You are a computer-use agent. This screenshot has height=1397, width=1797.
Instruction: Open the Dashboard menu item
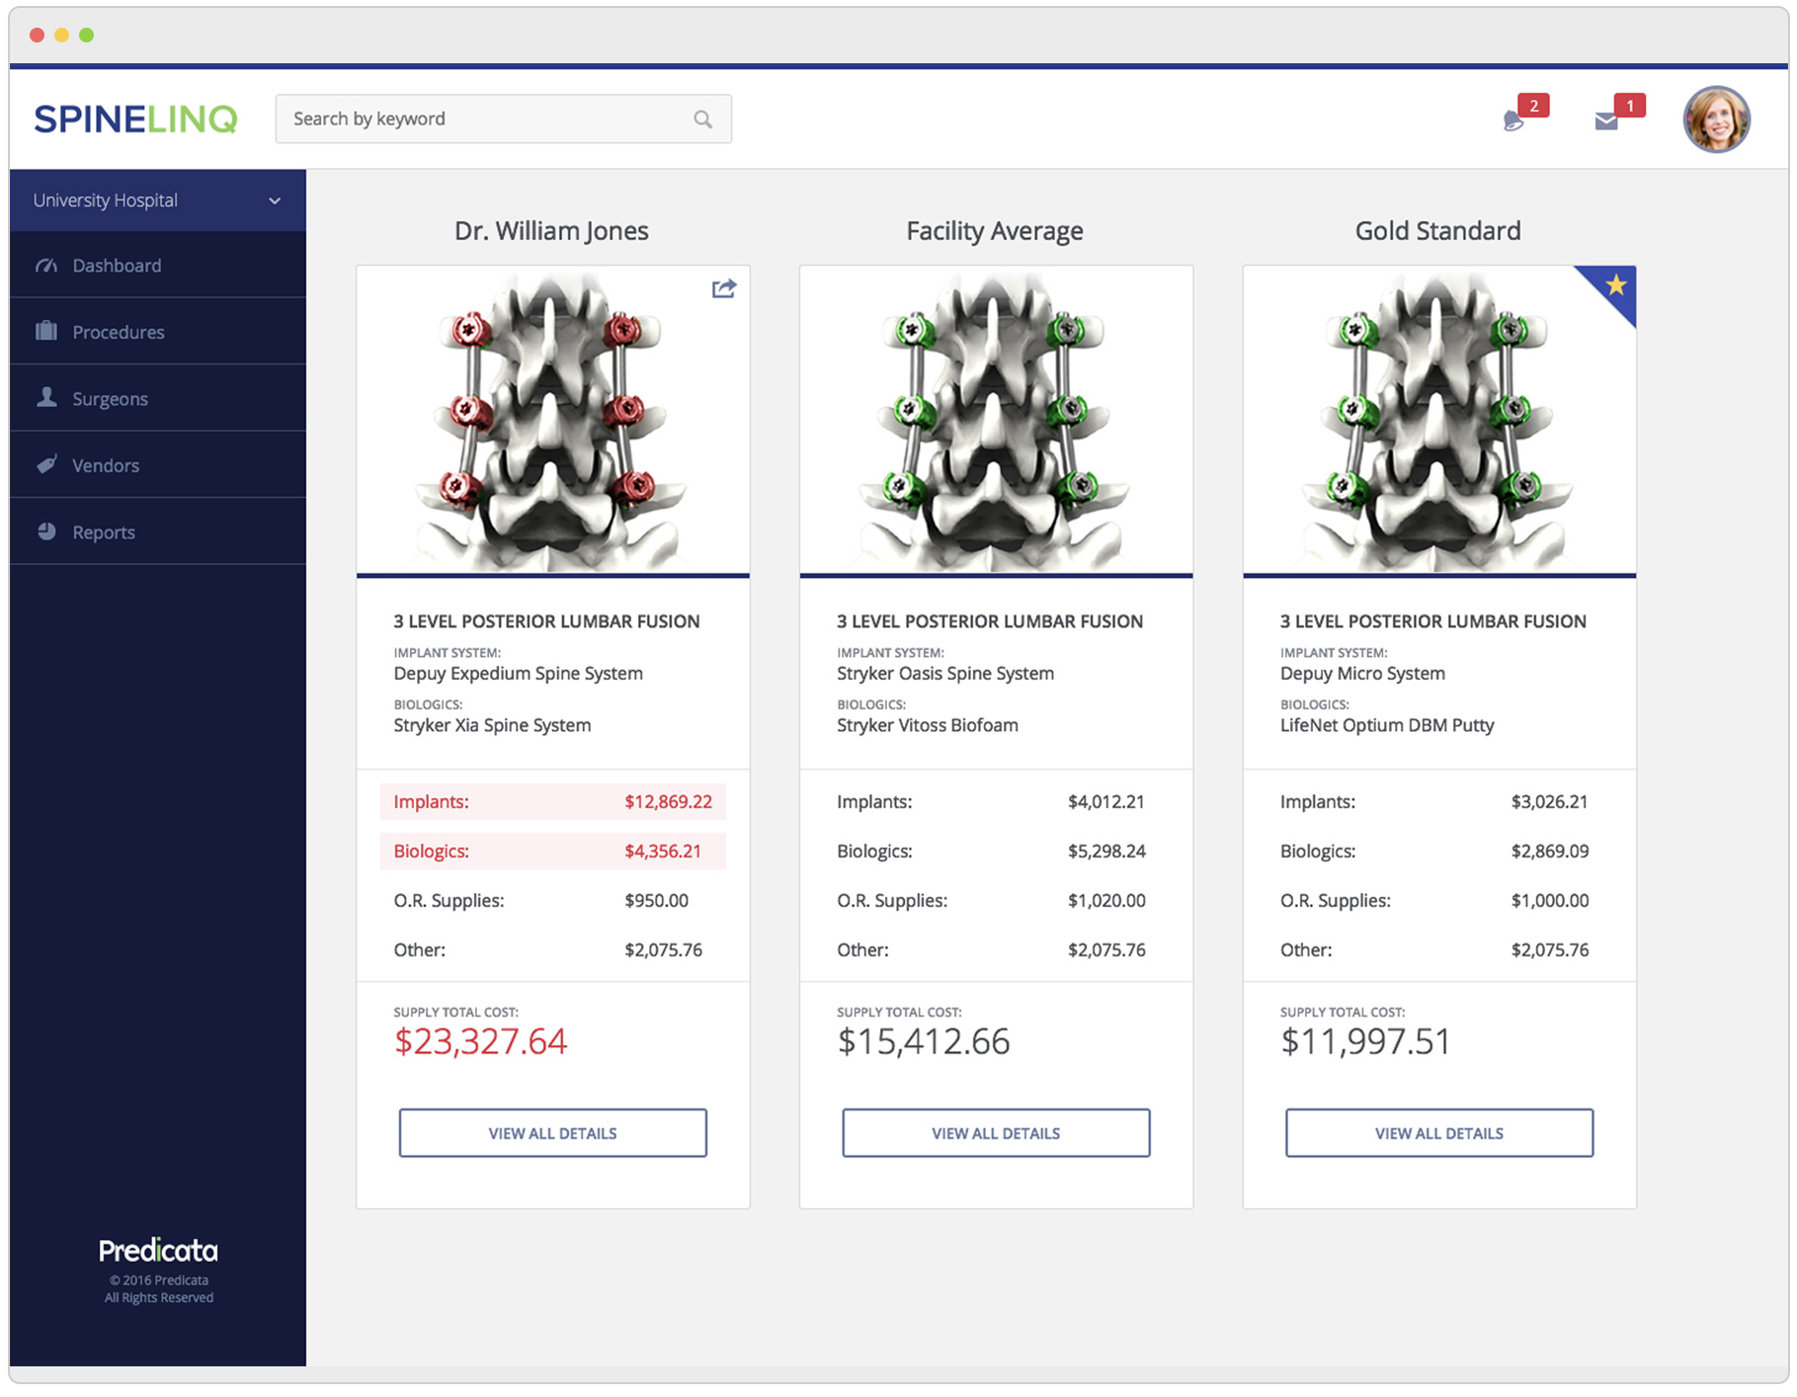158,265
